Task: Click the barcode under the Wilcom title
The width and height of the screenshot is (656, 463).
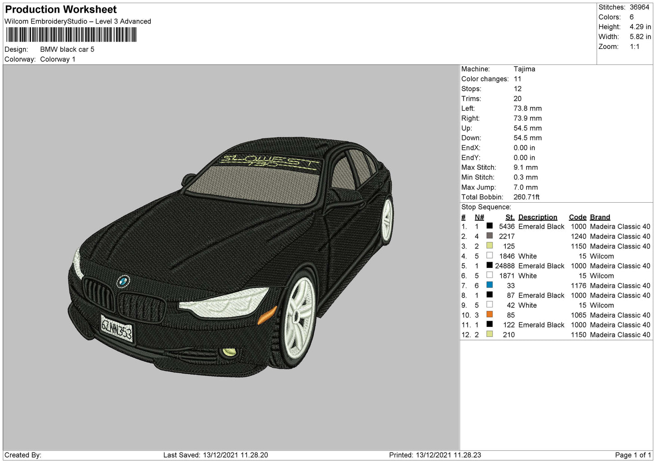Action: tap(71, 35)
